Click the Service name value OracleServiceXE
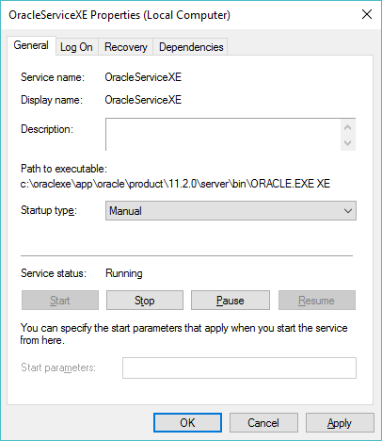The width and height of the screenshot is (382, 441). tap(143, 77)
